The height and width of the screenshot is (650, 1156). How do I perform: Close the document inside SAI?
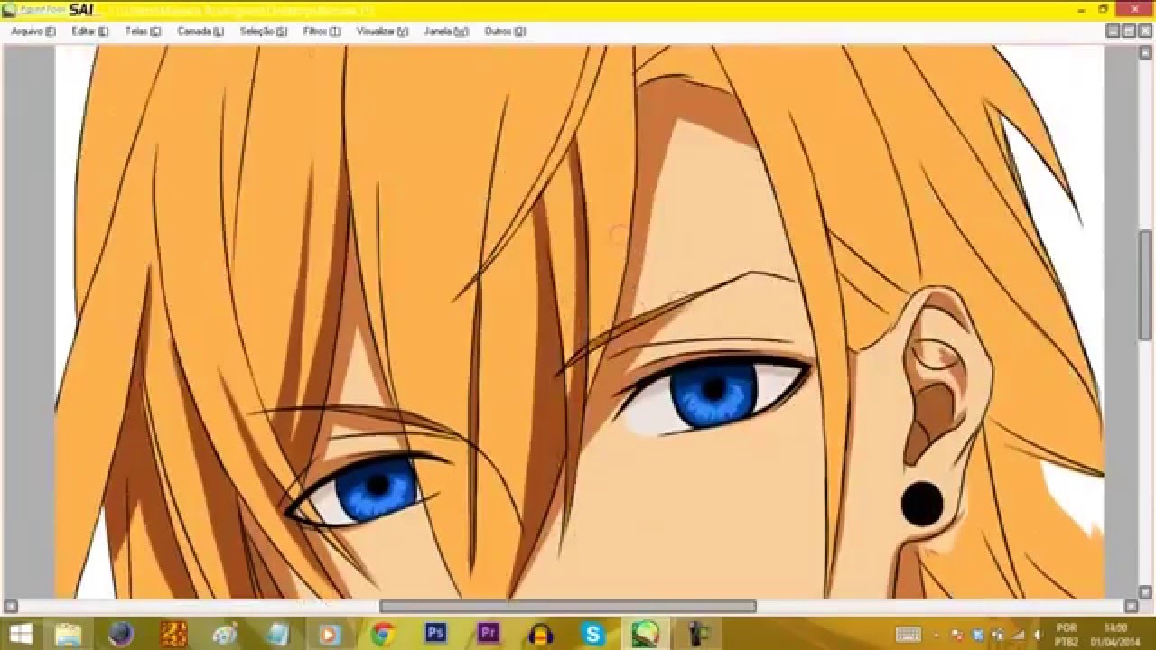pyautogui.click(x=1144, y=31)
